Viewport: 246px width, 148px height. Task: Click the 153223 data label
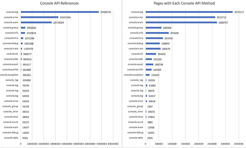(x=155, y=75)
